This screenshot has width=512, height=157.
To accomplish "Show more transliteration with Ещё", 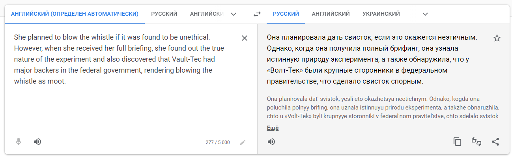I will pos(273,128).
